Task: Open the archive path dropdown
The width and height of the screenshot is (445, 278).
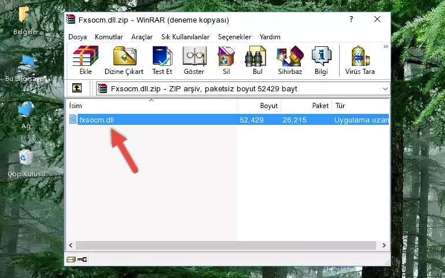Action: point(385,88)
